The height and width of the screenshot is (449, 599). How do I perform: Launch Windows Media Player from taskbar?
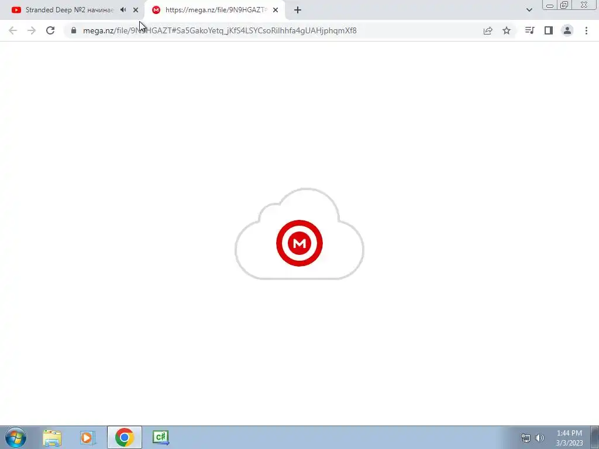click(88, 437)
